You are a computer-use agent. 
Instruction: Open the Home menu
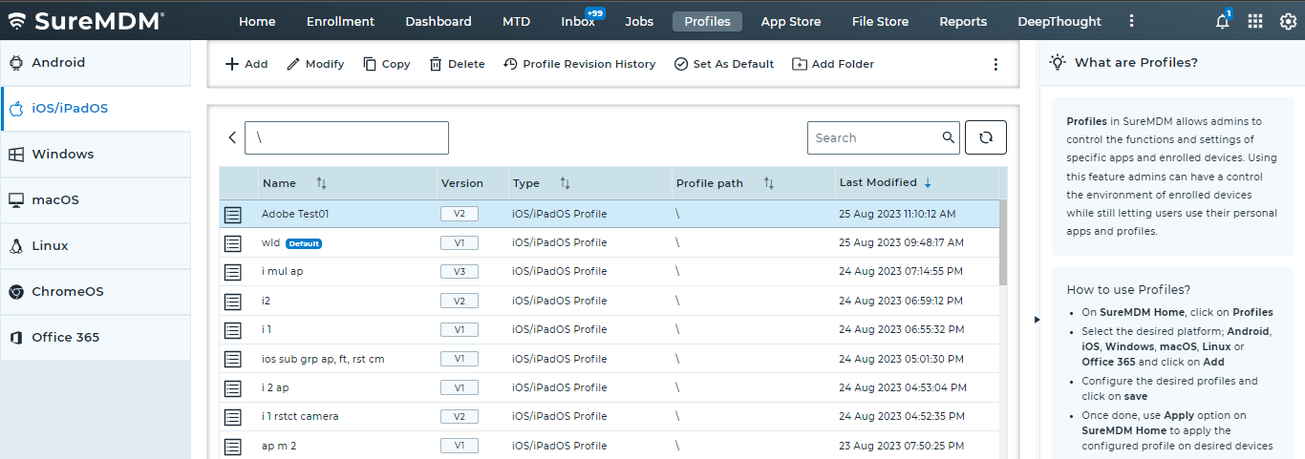257,21
